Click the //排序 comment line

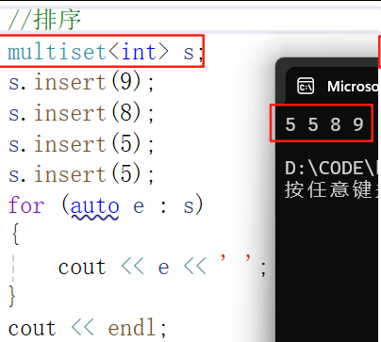tap(44, 20)
